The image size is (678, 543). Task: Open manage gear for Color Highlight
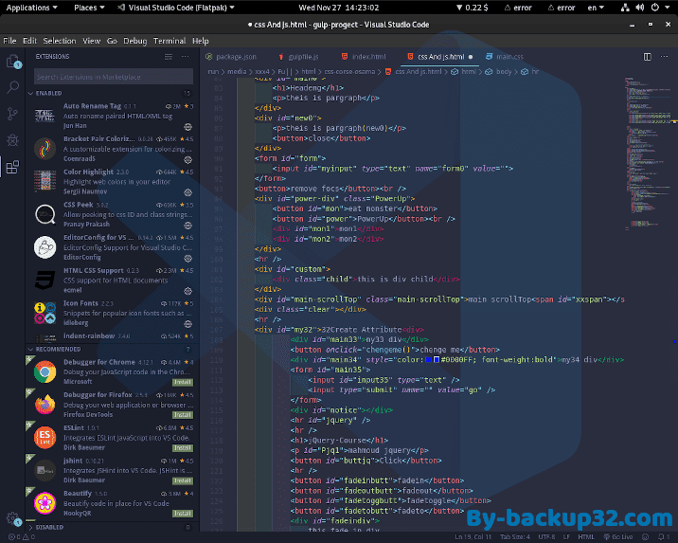188,192
